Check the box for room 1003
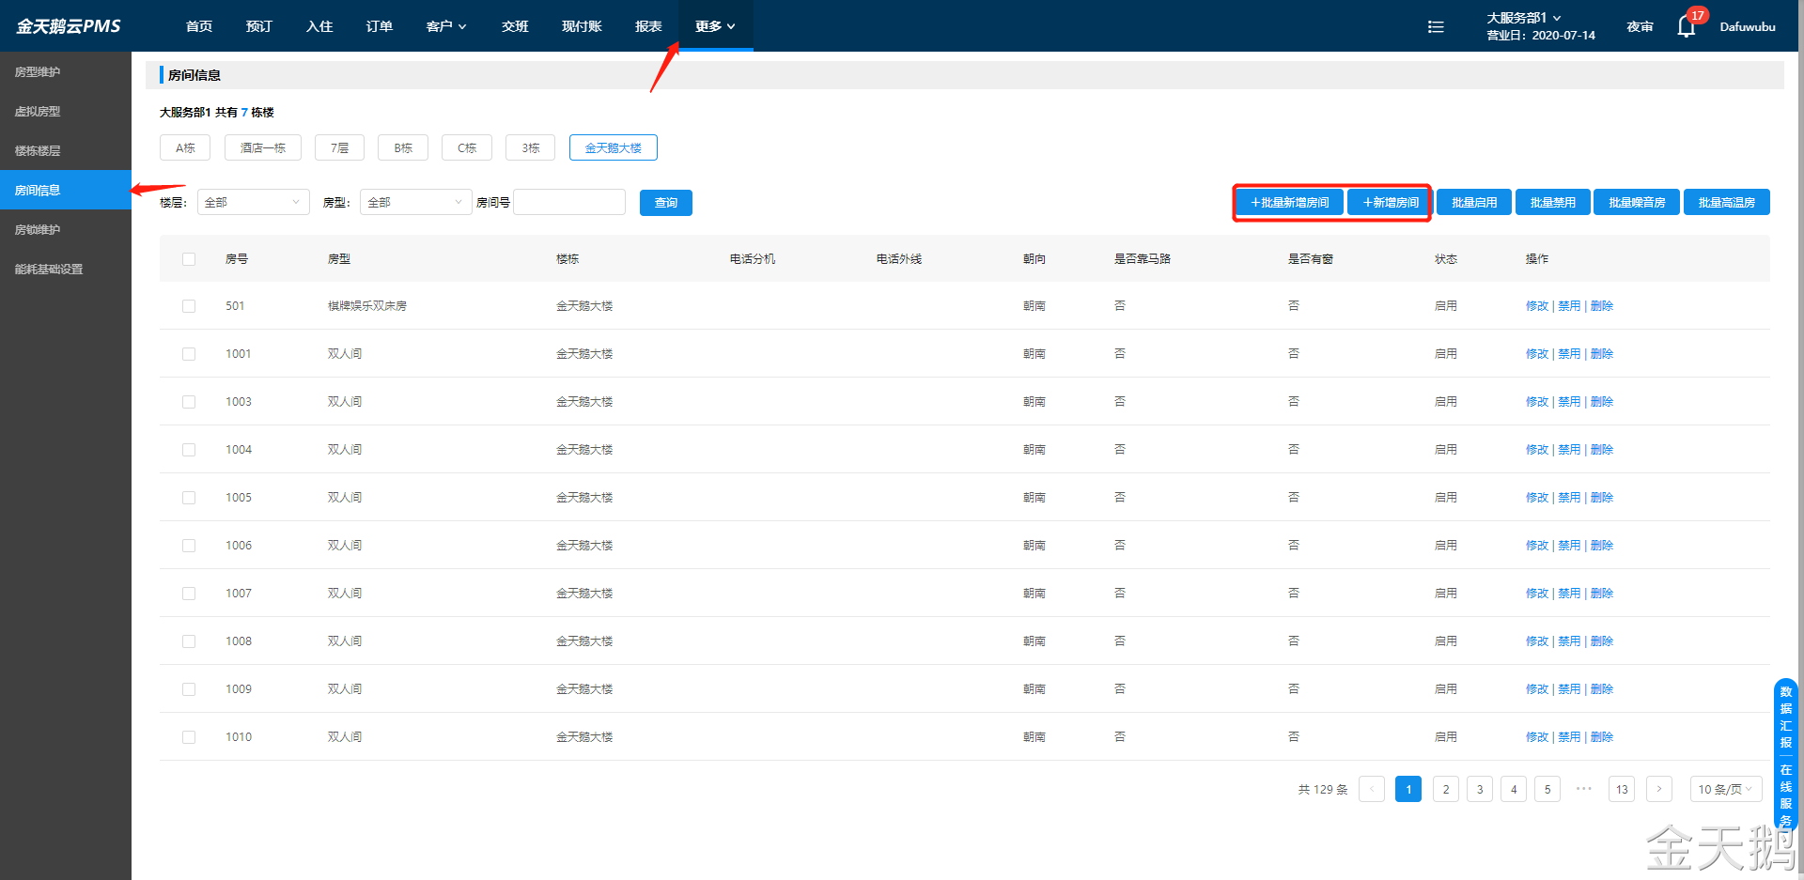The height and width of the screenshot is (880, 1804). point(189,402)
